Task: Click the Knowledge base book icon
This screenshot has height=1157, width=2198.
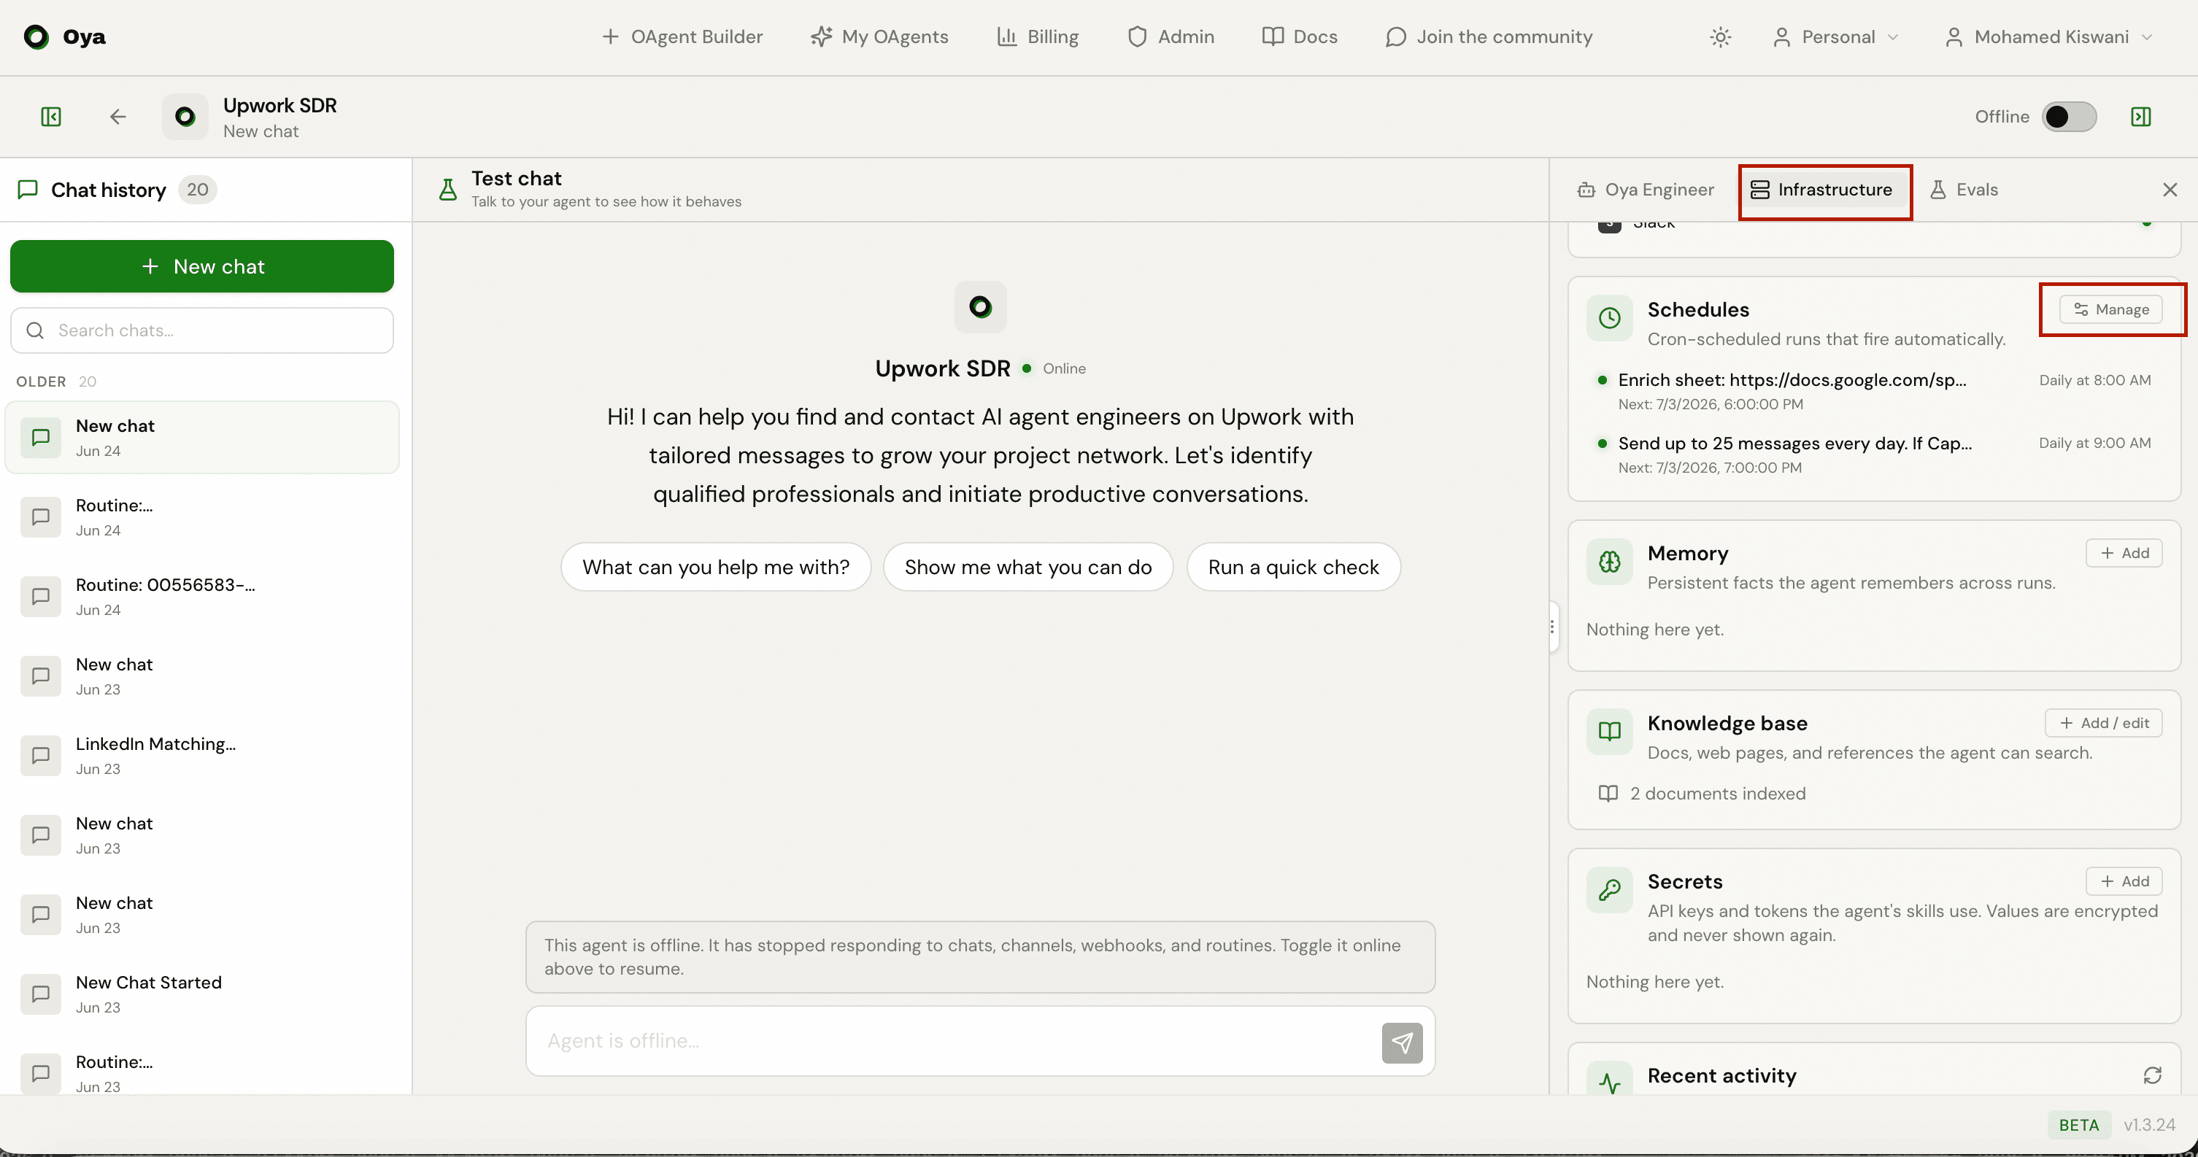Action: pos(1609,731)
